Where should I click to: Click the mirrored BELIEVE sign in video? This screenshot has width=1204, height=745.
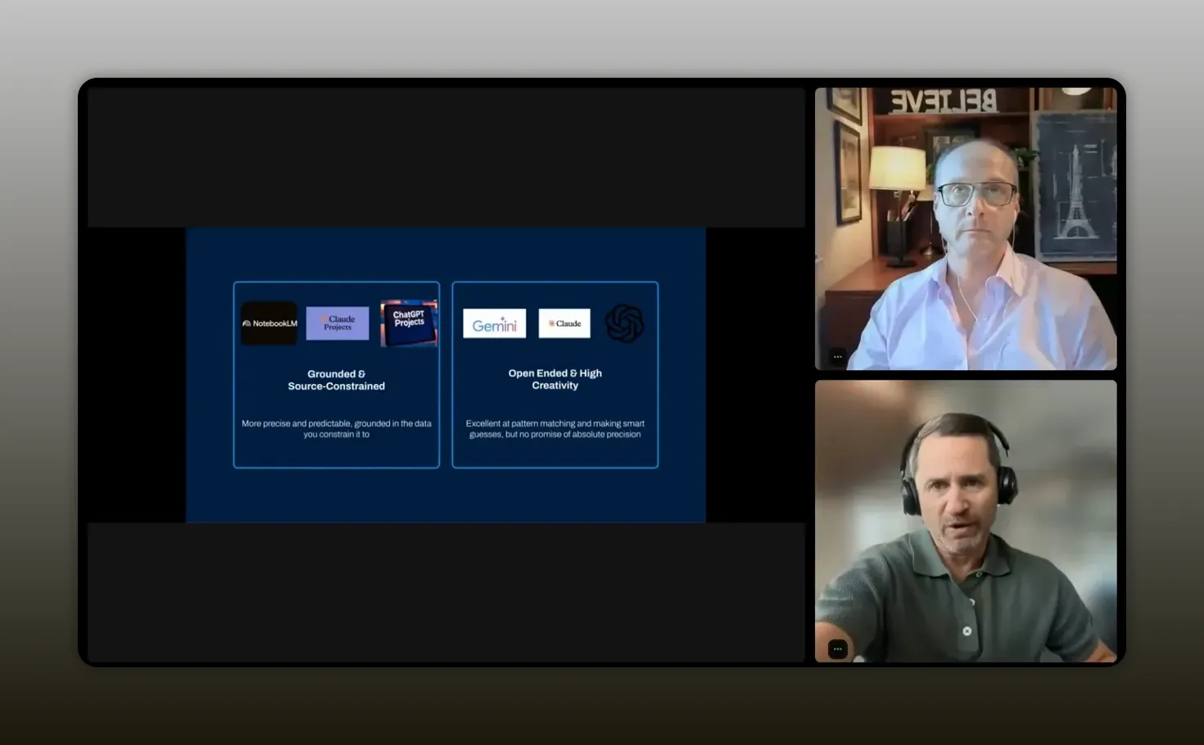click(944, 102)
